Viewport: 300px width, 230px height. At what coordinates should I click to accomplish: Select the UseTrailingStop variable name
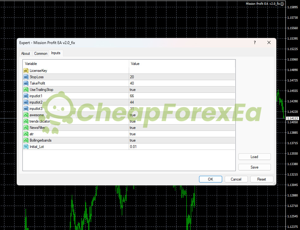tap(41, 90)
